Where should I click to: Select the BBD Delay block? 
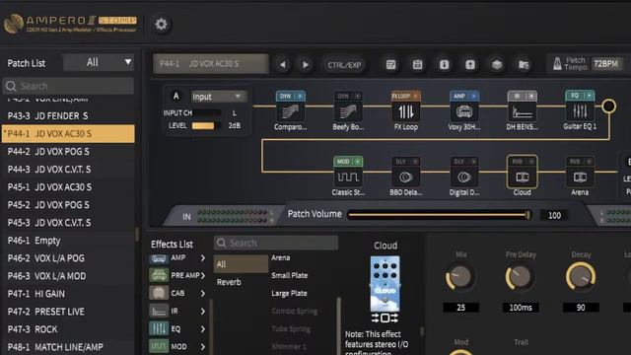click(406, 177)
